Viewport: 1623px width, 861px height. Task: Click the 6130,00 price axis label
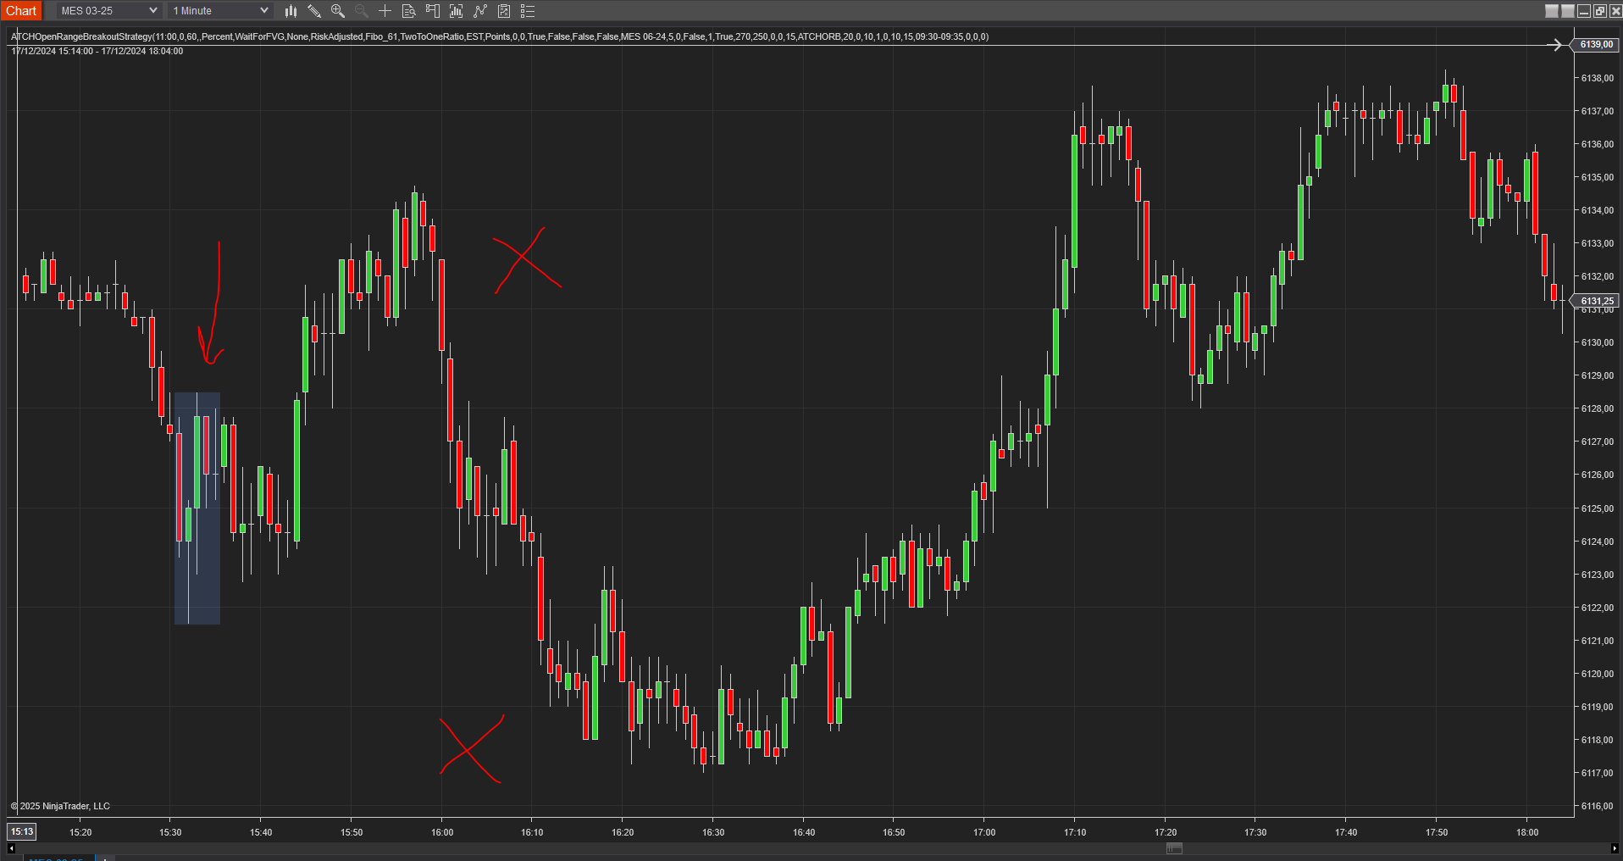point(1597,342)
